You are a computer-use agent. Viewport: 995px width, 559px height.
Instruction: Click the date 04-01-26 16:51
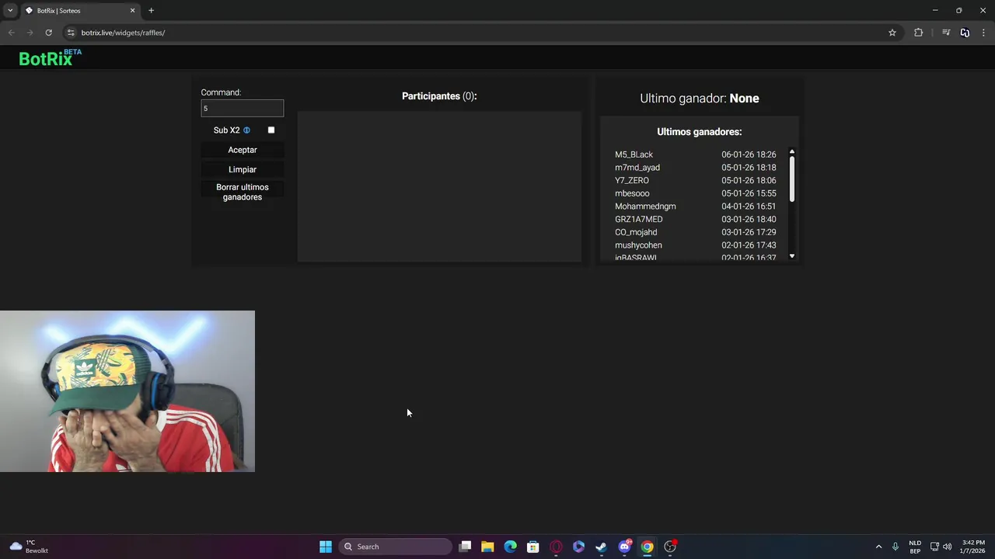749,207
